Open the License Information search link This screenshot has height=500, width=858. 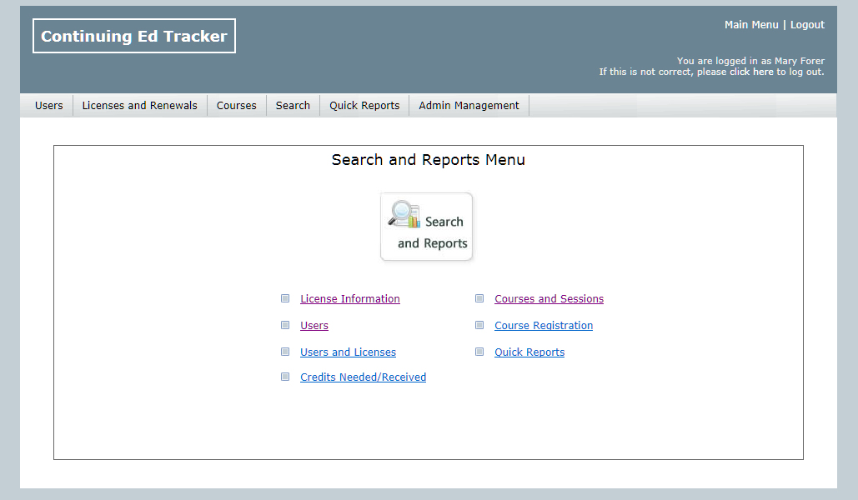[350, 299]
